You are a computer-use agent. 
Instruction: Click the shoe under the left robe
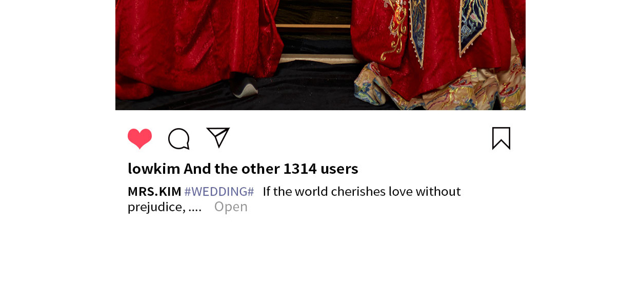tap(245, 88)
